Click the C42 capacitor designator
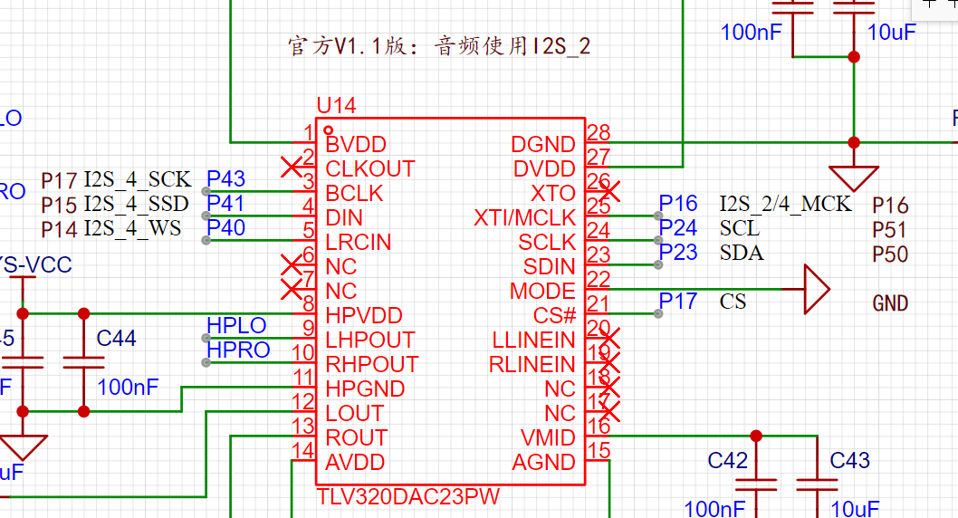This screenshot has width=958, height=518. 728,460
